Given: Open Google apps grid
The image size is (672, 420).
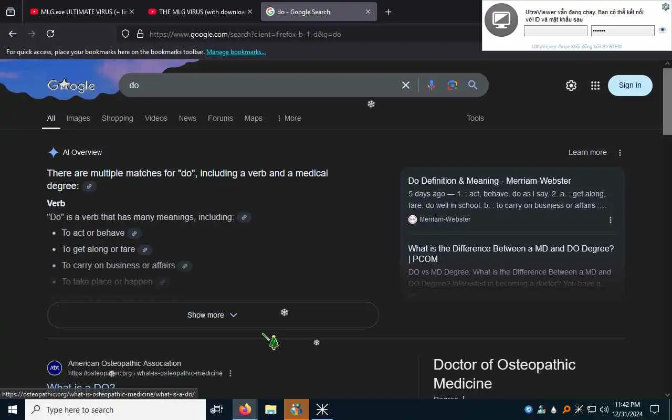Looking at the screenshot, I should coord(595,86).
